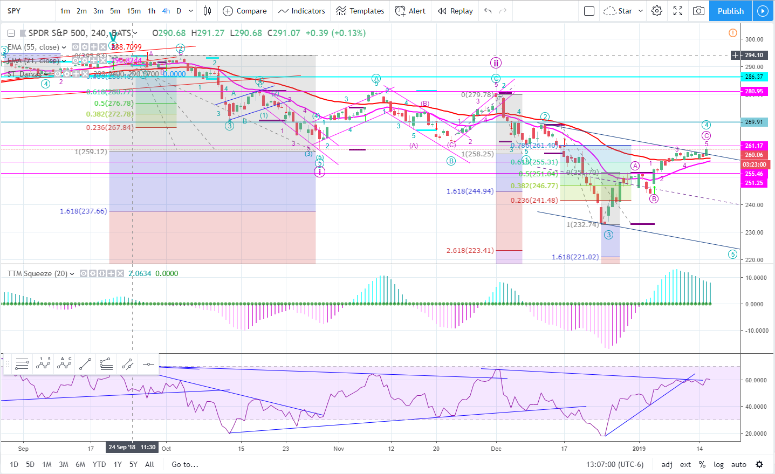Toggle percent scale mode

(x=702, y=464)
